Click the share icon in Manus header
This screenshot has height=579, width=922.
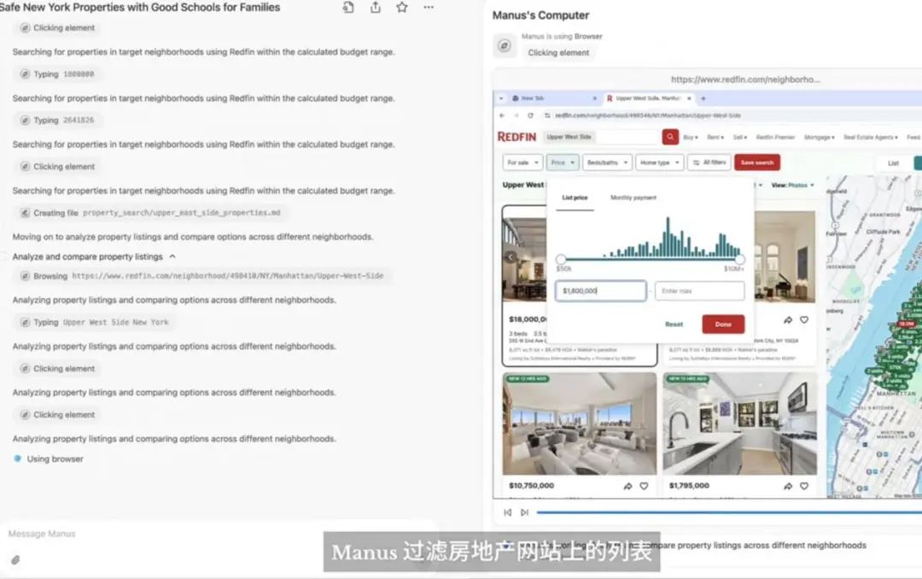375,8
